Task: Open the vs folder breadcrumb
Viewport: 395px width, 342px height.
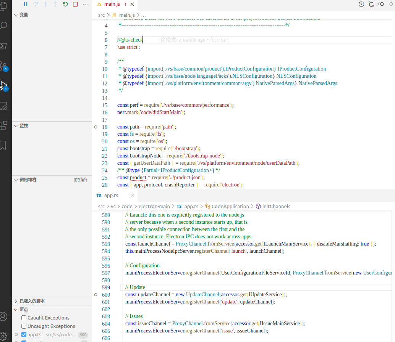Action: click(113, 206)
